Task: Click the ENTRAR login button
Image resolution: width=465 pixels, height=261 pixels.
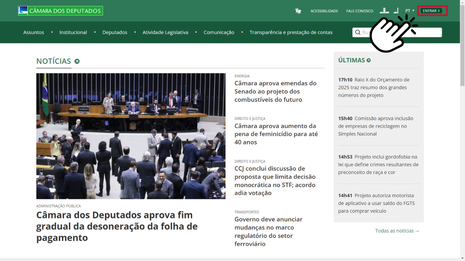Action: (432, 11)
